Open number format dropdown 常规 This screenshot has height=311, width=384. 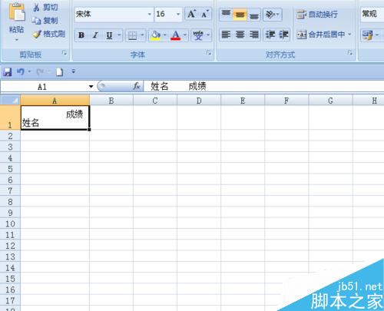tap(372, 14)
